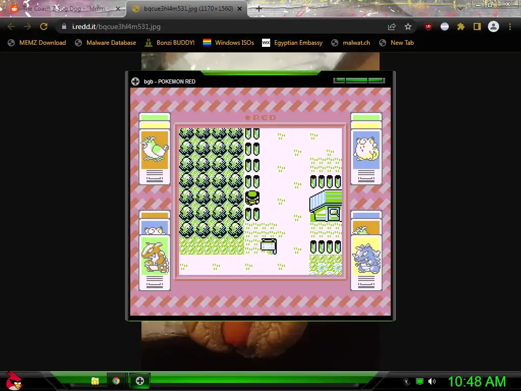This screenshot has width=521, height=391.
Task: Show hidden system tray icons
Action: [x=407, y=382]
